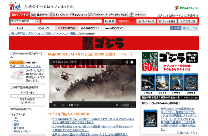This screenshot has height=136, width=208.
Task: Enter fullscreen mode on the video player
Action: point(133,105)
